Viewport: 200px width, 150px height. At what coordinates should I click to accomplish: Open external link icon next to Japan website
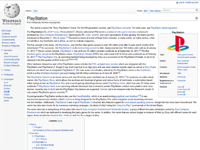183,87
